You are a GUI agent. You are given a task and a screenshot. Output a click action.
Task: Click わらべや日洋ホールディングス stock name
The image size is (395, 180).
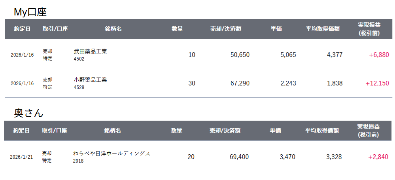pyautogui.click(x=112, y=153)
